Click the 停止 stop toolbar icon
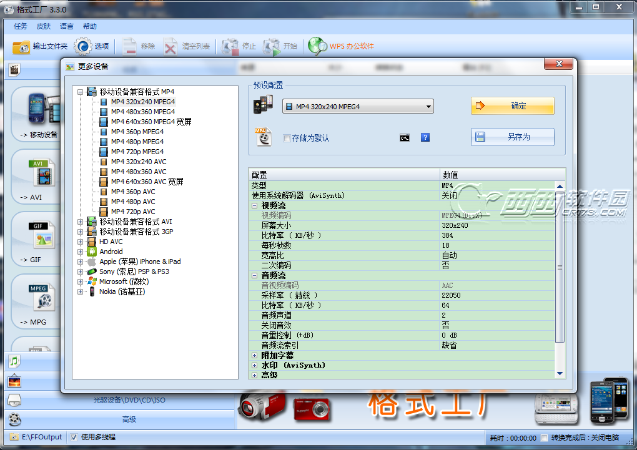This screenshot has height=450, width=637. (230, 47)
